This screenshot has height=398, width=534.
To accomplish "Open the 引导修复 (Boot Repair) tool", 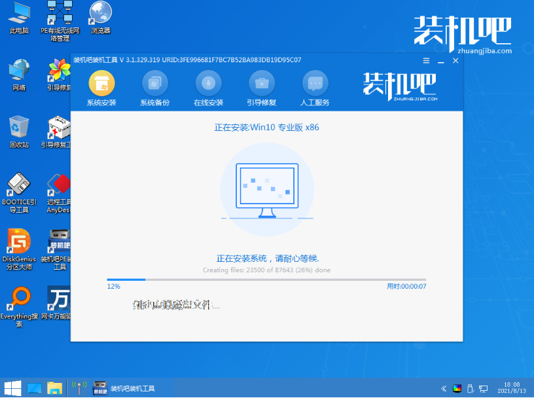I will click(x=262, y=84).
